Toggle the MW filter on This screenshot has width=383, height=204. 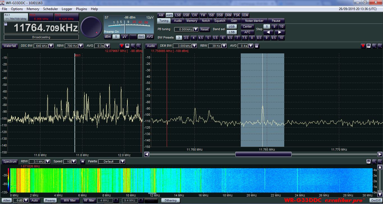(x=70, y=200)
